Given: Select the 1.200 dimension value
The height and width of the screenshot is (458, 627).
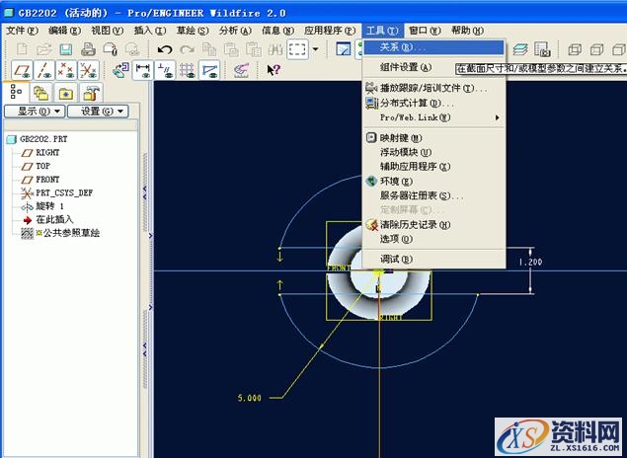Looking at the screenshot, I should tap(530, 263).
